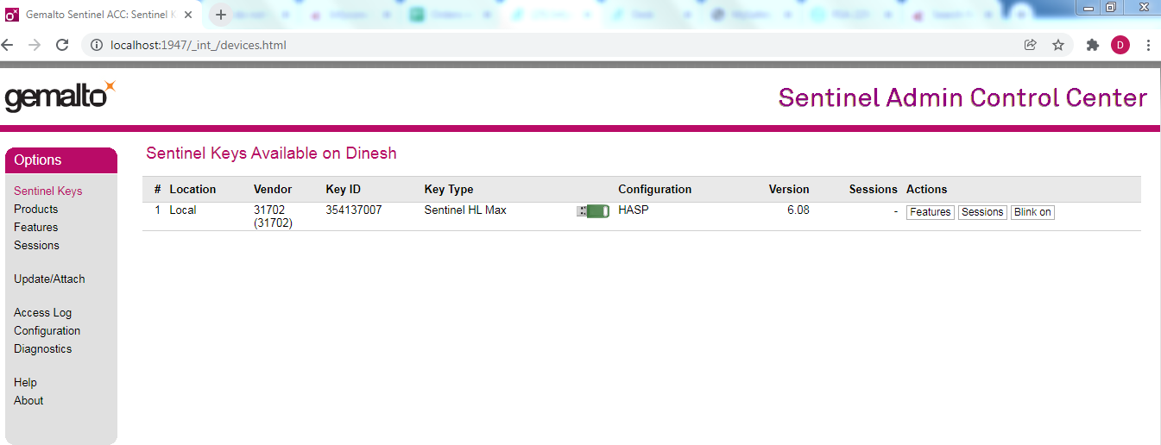Open a new tab with plus button
Viewport: 1161px width, 445px height.
[221, 15]
